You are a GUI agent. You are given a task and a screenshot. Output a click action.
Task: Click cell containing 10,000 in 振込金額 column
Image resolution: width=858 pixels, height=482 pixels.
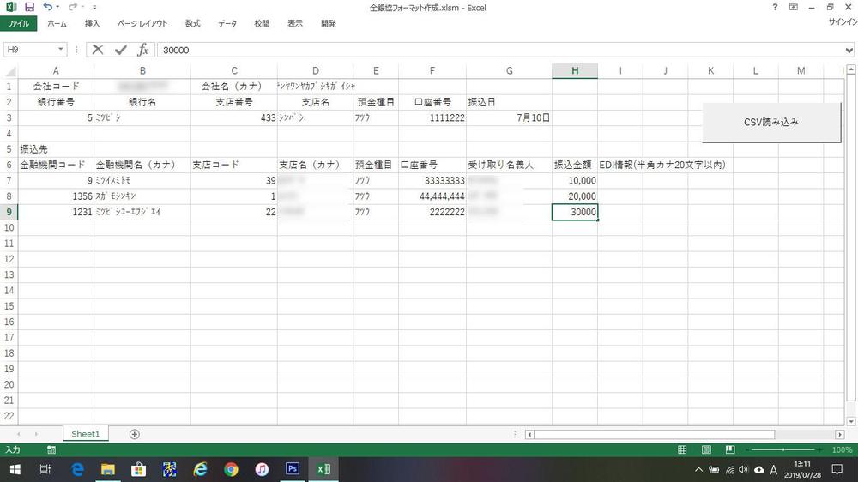coord(575,181)
